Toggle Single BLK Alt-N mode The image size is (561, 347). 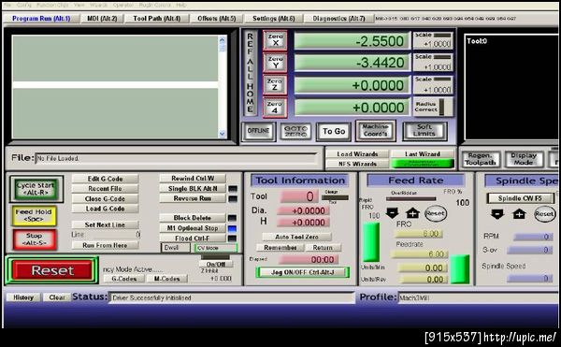(193, 189)
